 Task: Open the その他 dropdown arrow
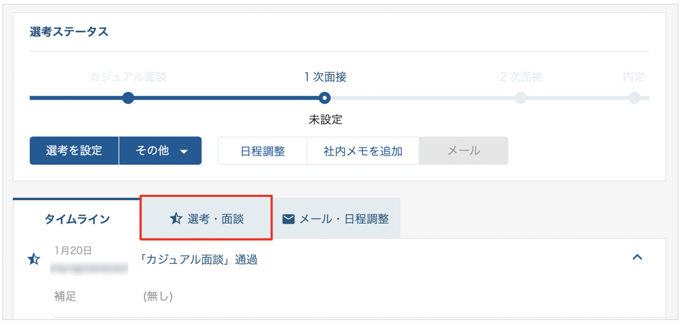[x=184, y=152]
